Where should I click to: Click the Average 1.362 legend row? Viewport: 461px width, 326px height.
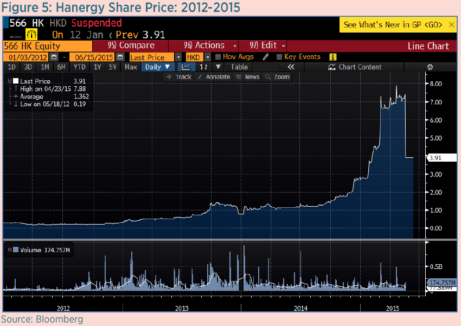click(50, 97)
